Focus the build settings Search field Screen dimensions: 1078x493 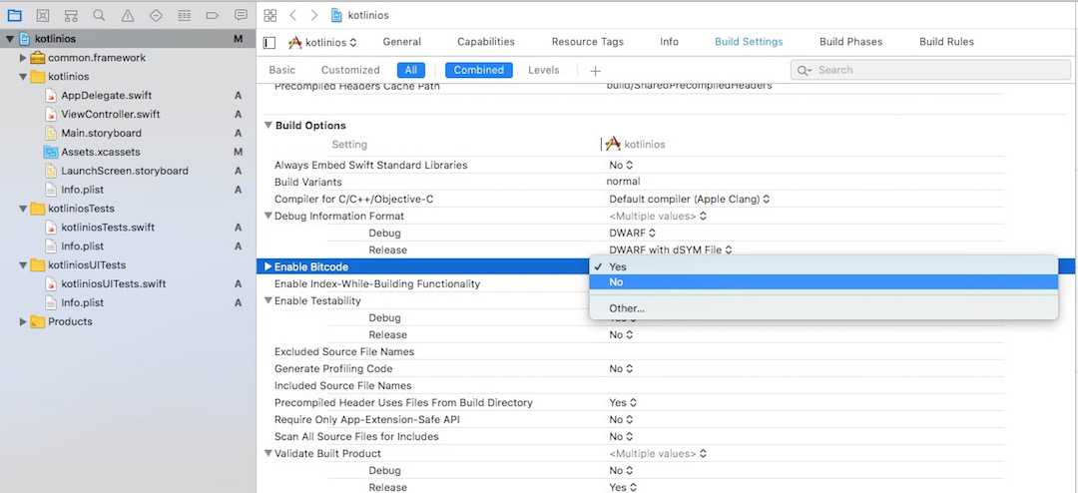point(931,70)
